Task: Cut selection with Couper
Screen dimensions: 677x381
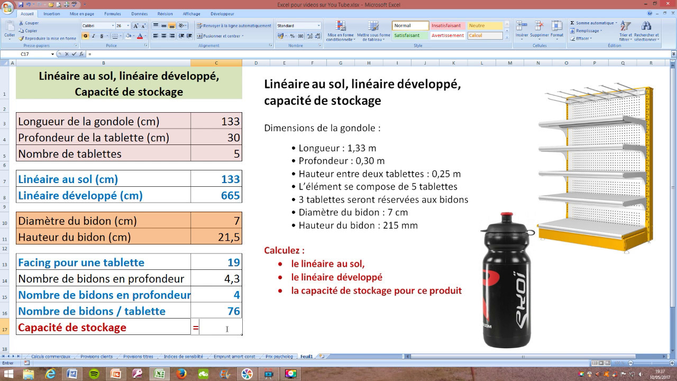Action: (x=29, y=23)
